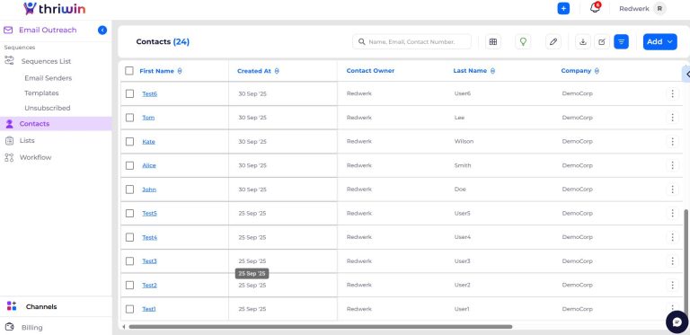Open contact link Kate
Image resolution: width=690 pixels, height=335 pixels.
coord(149,142)
